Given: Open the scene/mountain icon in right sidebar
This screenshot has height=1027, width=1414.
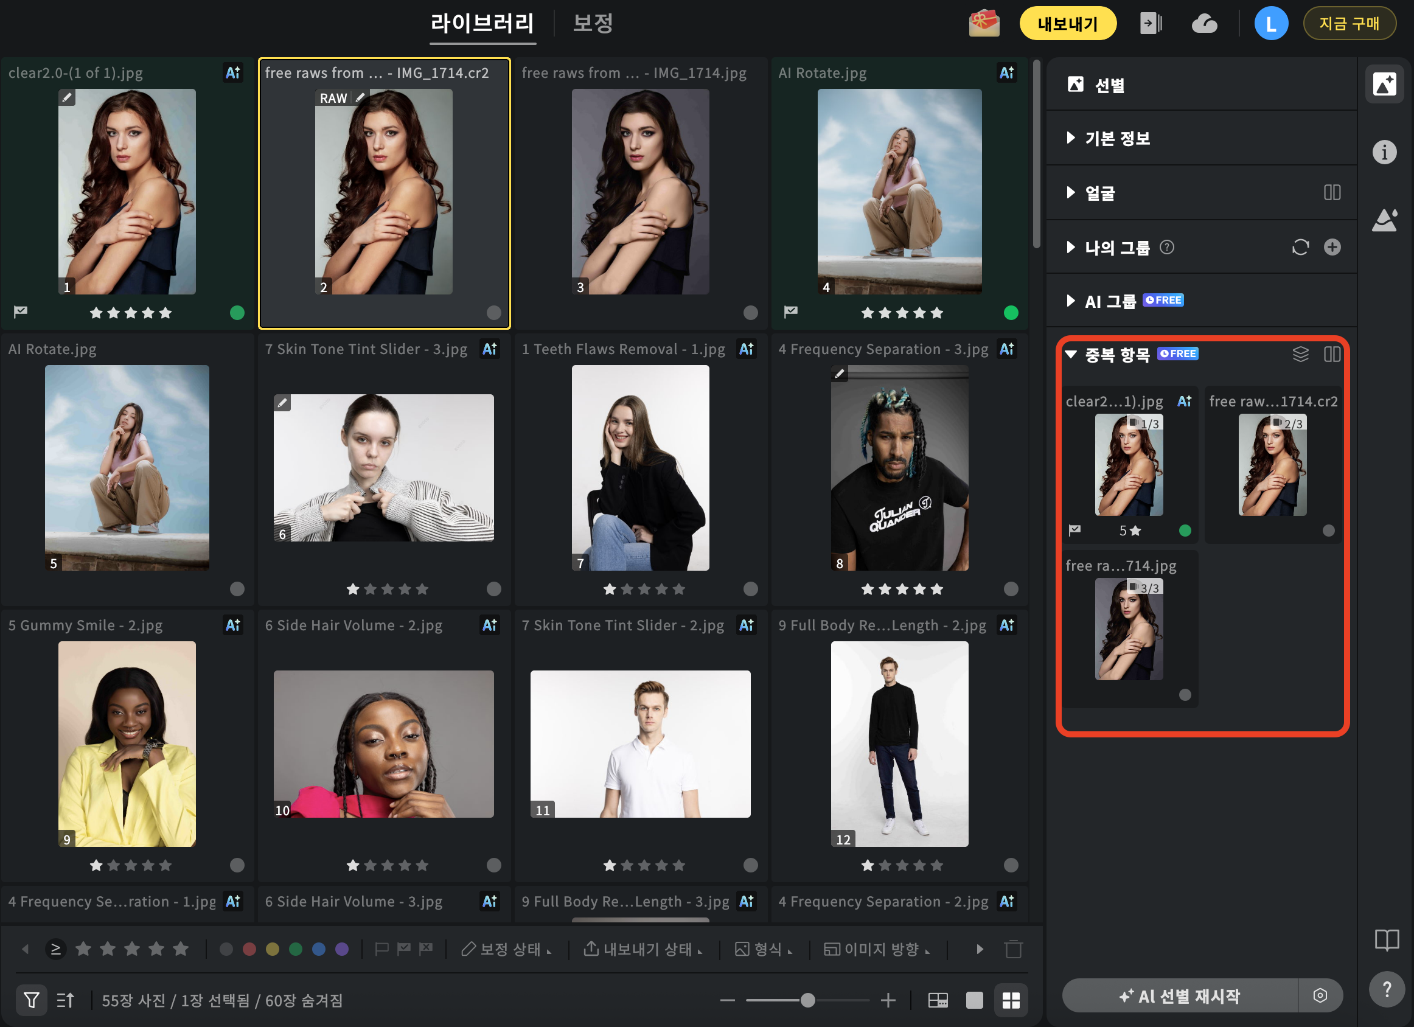Looking at the screenshot, I should coord(1384,220).
